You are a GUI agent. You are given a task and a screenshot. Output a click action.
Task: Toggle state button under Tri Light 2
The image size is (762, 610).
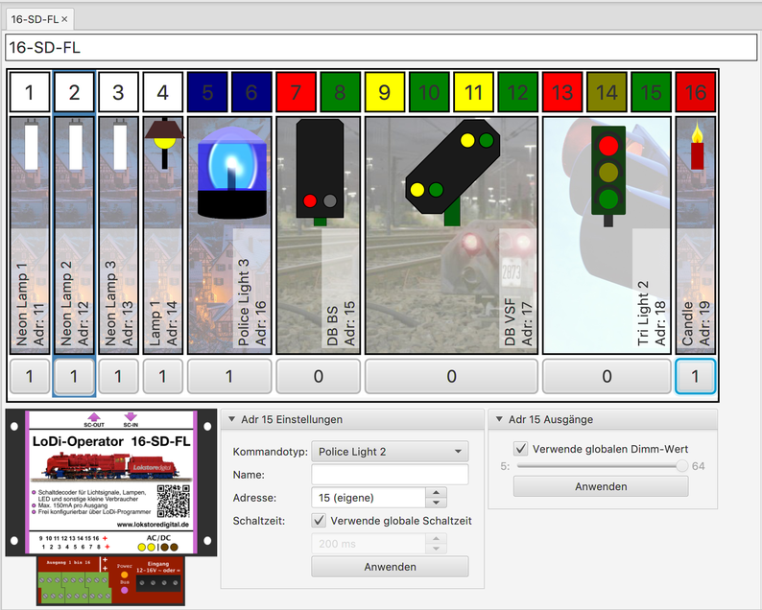607,376
